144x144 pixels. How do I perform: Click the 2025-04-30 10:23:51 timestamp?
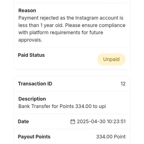click(x=101, y=122)
